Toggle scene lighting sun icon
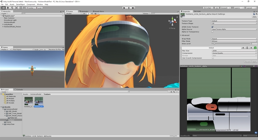Image resolution: width=258 pixels, height=140 pixels. coord(88,14)
